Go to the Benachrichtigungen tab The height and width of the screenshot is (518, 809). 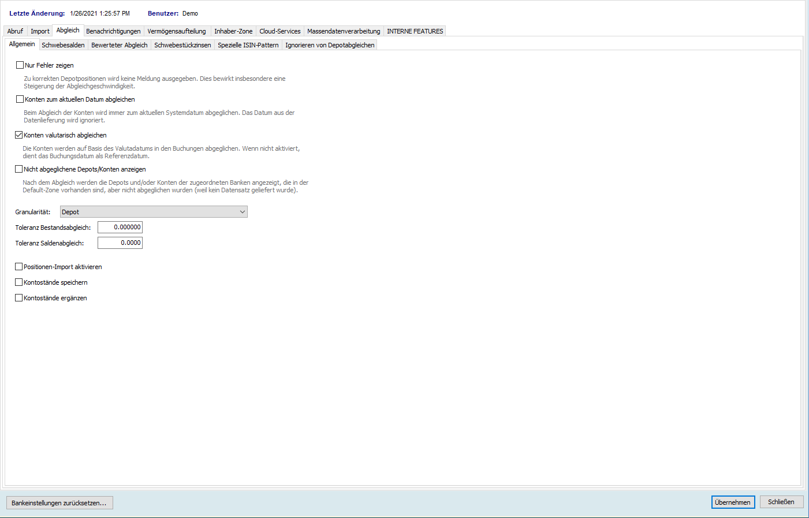click(x=113, y=31)
